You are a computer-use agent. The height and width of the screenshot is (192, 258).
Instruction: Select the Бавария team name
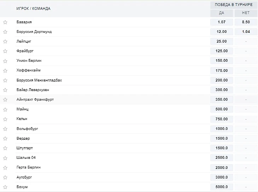(x=24, y=22)
